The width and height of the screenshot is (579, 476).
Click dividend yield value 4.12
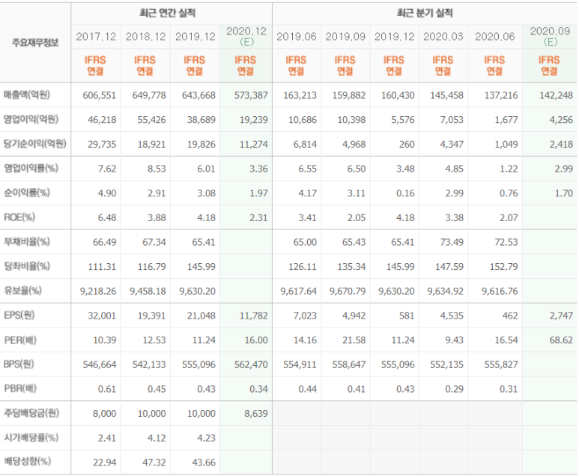[x=157, y=438]
